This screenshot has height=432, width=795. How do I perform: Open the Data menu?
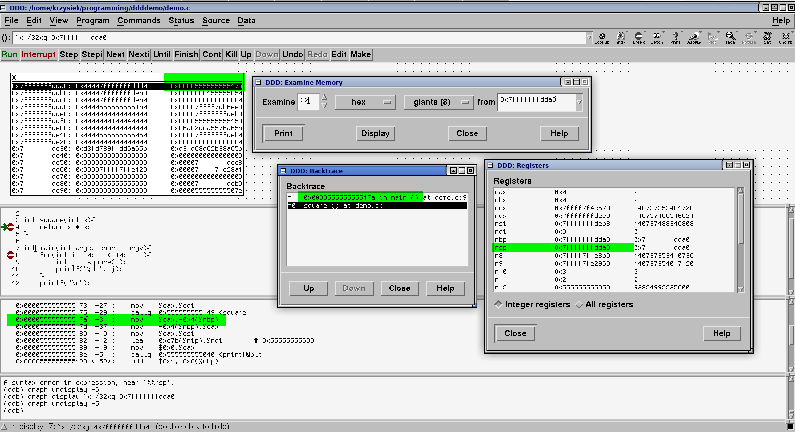pos(246,20)
